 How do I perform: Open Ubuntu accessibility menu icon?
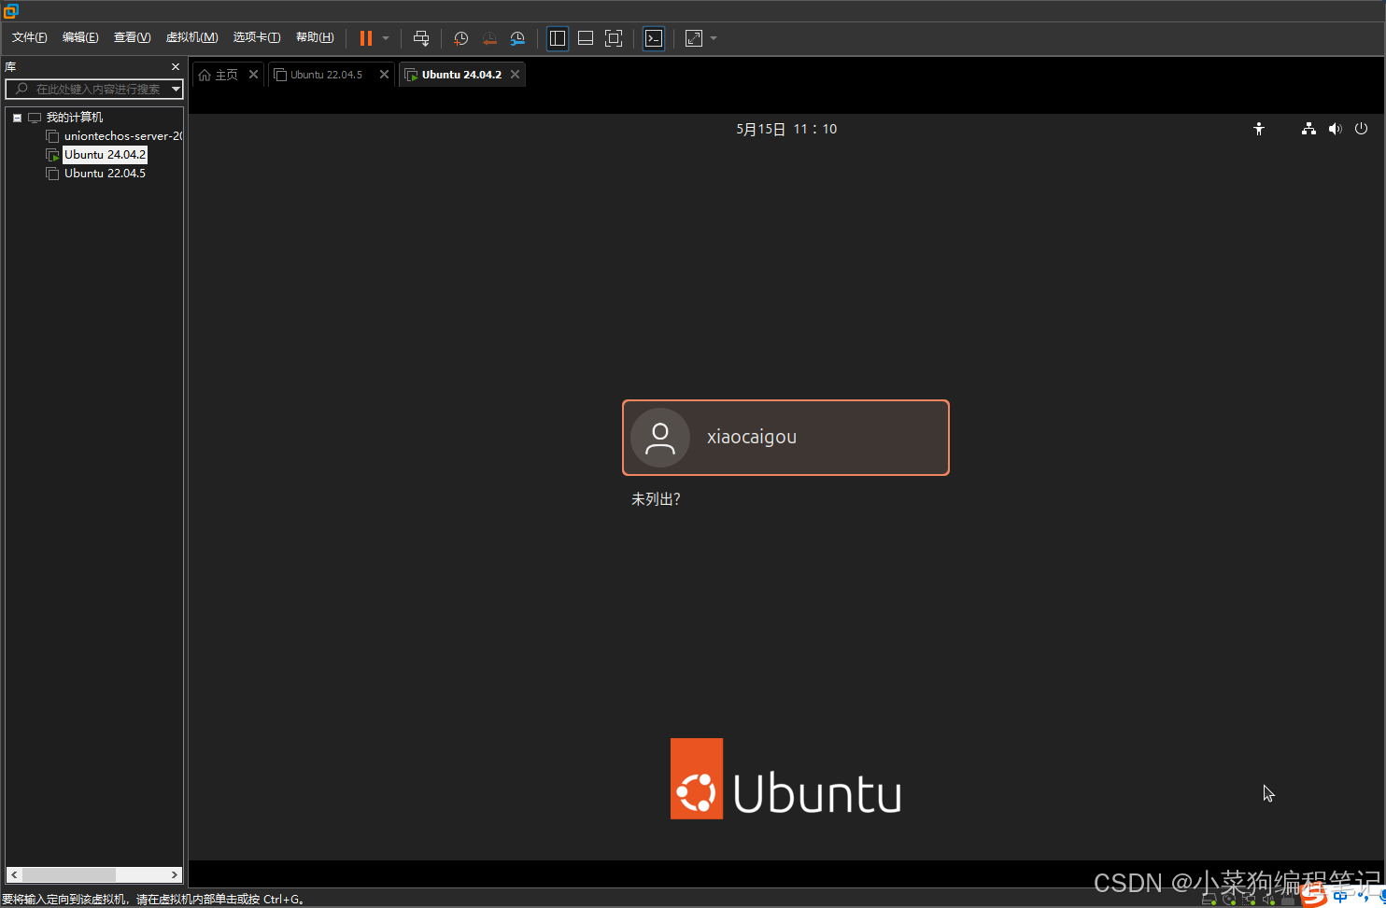tap(1259, 129)
